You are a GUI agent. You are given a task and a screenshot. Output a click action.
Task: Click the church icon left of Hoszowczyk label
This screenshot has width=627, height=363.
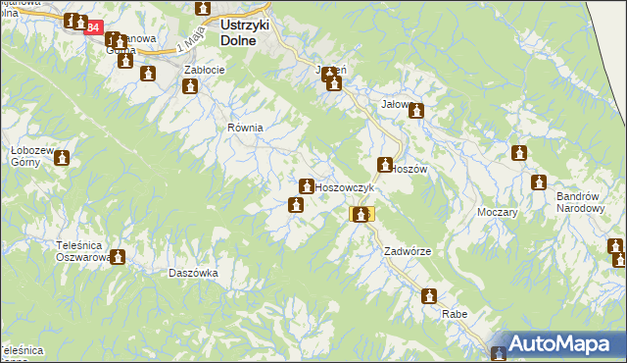tap(307, 186)
